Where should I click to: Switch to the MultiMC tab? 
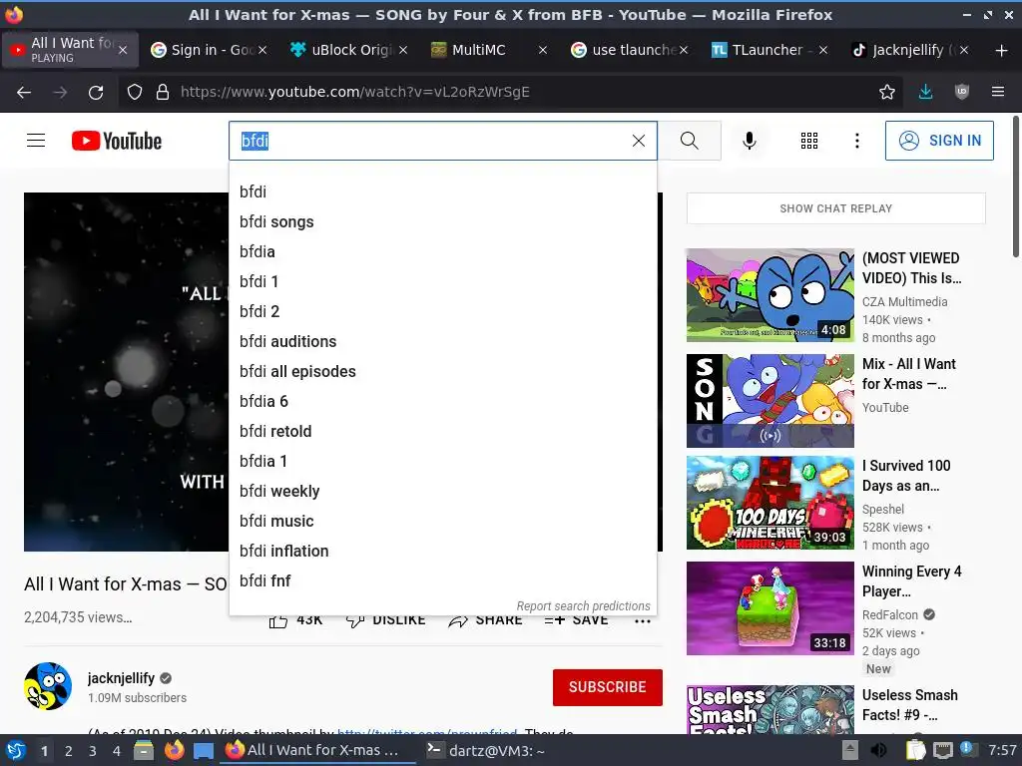(489, 50)
